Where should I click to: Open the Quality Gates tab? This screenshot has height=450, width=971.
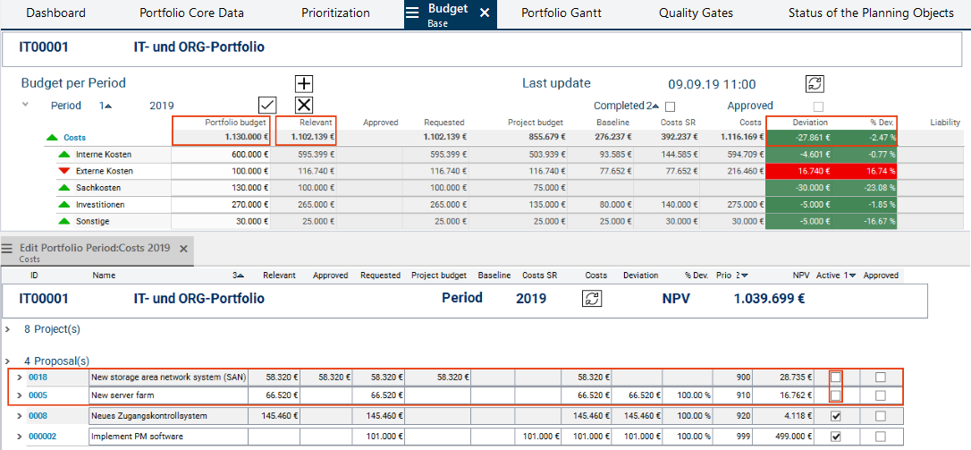click(696, 13)
